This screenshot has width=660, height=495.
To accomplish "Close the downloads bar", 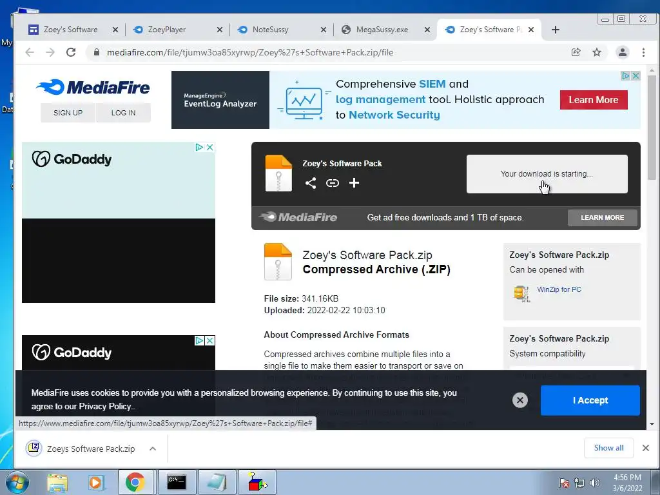I will click(x=645, y=448).
